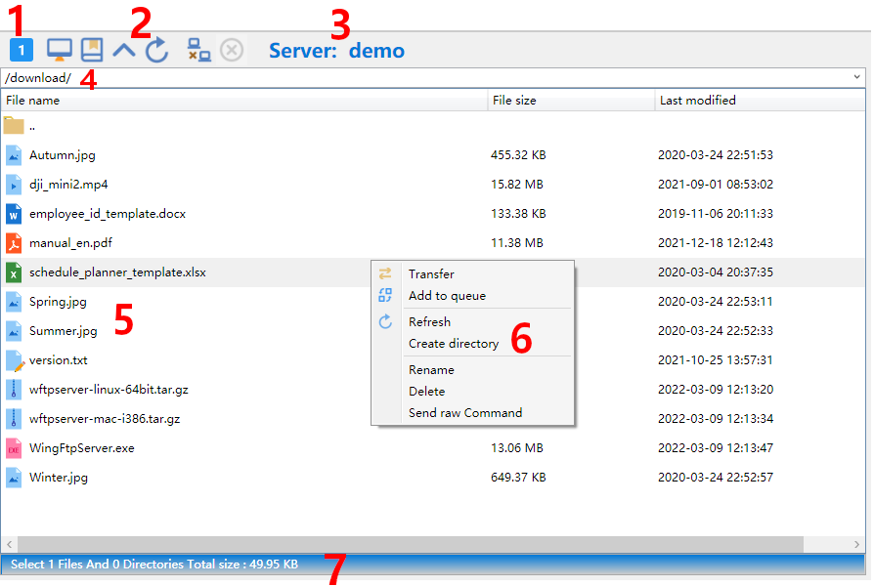The image size is (874, 586).
Task: Click the parent folder icon
Action: tap(14, 126)
